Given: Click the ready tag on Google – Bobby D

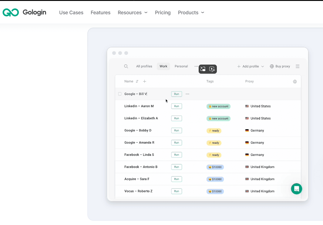Looking at the screenshot, I should point(214,131).
